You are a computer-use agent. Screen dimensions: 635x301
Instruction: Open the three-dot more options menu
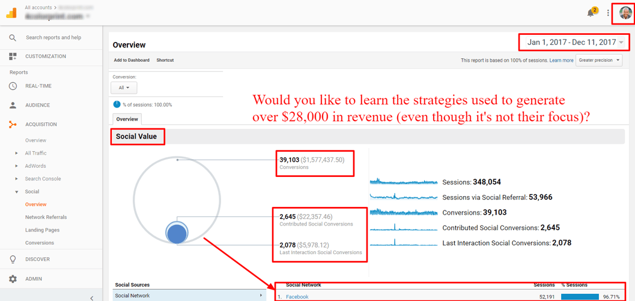609,13
